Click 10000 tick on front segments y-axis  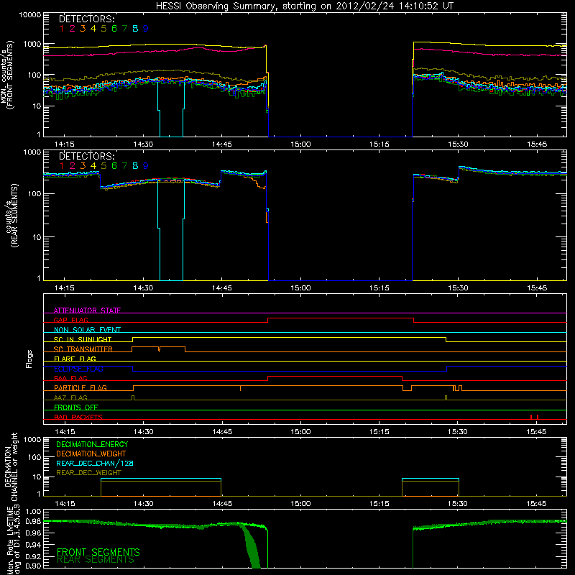coord(30,15)
